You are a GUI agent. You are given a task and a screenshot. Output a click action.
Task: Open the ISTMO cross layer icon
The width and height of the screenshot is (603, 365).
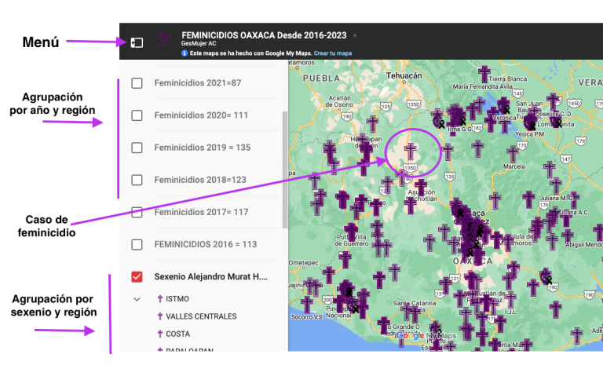click(x=160, y=299)
